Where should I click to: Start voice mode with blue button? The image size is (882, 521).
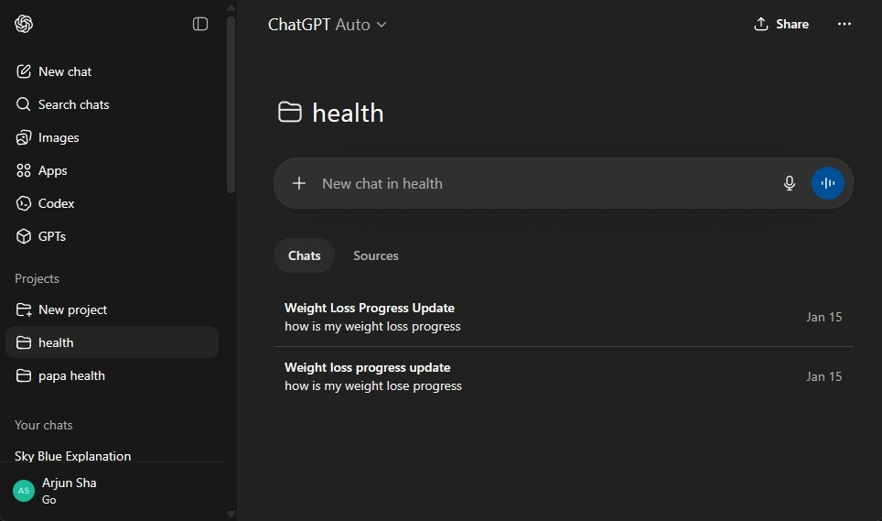(x=828, y=183)
